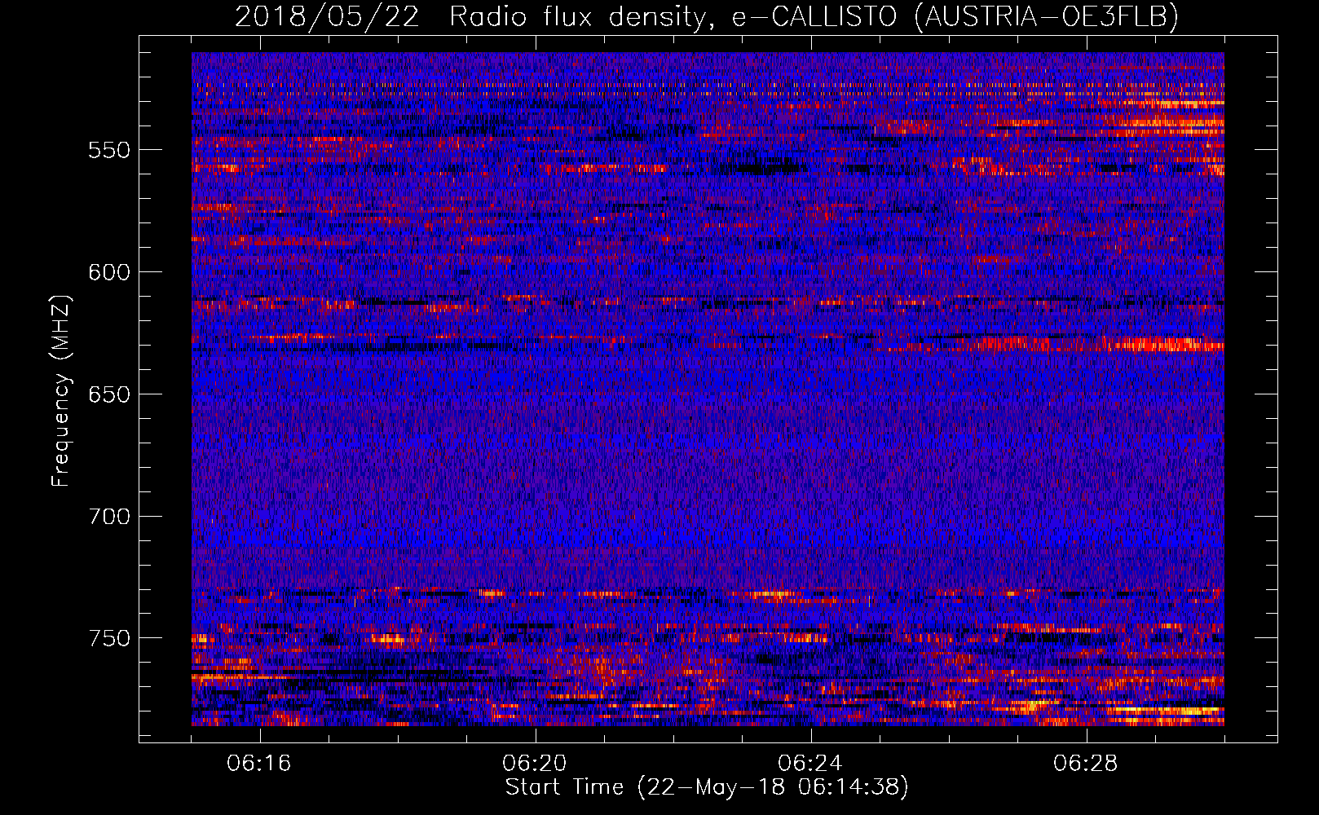Click the 600 frequency tick label

(x=109, y=272)
